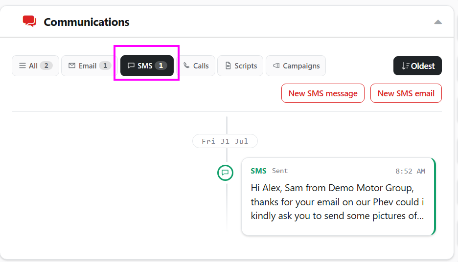
Task: Click the New SMS email button
Action: [406, 93]
